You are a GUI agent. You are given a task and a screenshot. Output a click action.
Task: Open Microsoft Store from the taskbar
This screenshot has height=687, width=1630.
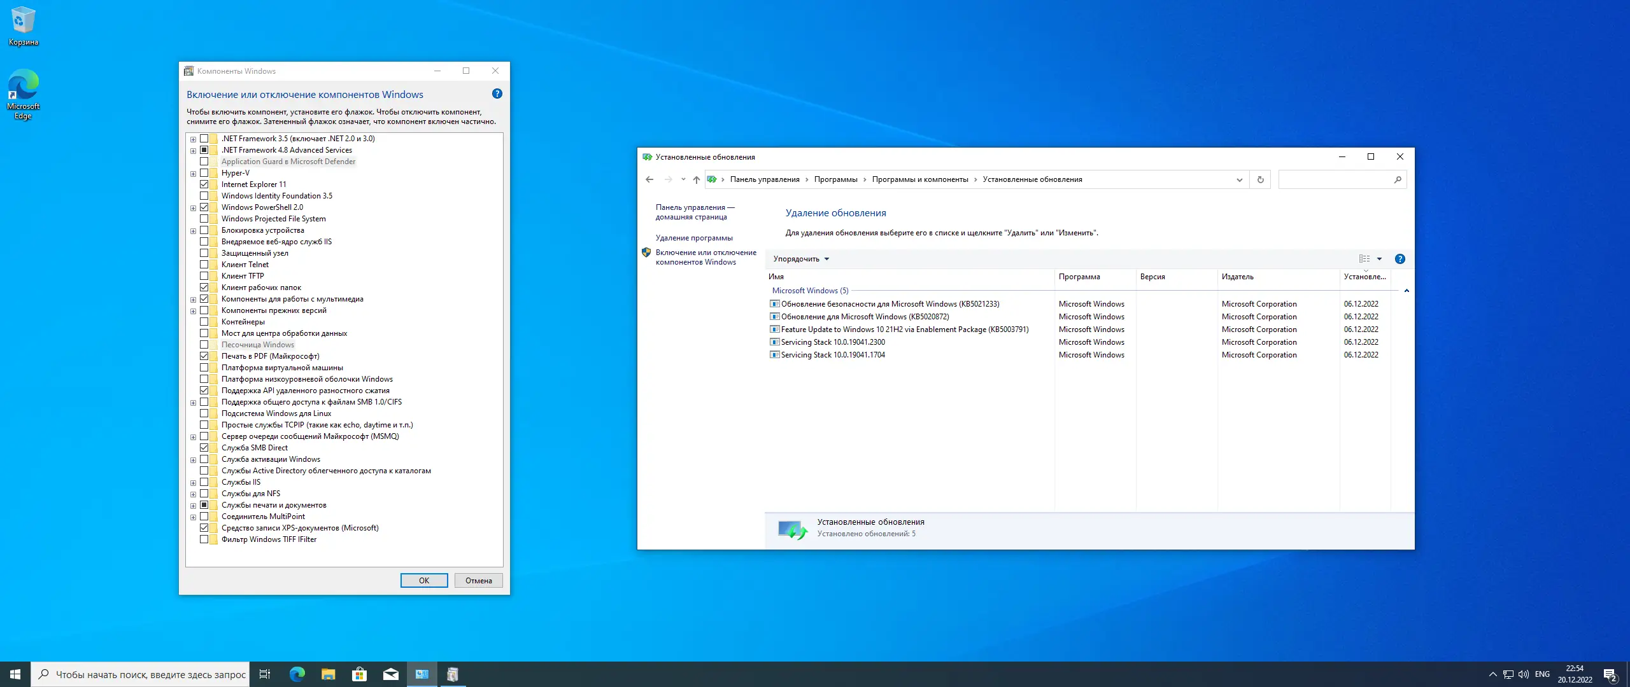359,674
